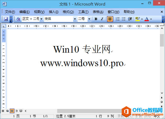This screenshot has width=165, height=119.
Task: Click the Increase Indent icon
Action: tap(130, 19)
